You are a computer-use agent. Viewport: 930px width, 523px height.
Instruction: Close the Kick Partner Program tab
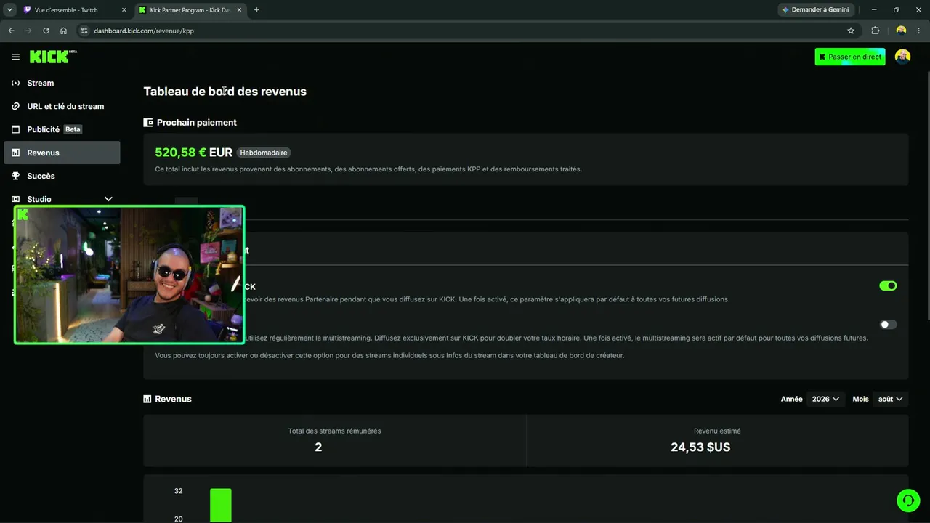coord(239,10)
